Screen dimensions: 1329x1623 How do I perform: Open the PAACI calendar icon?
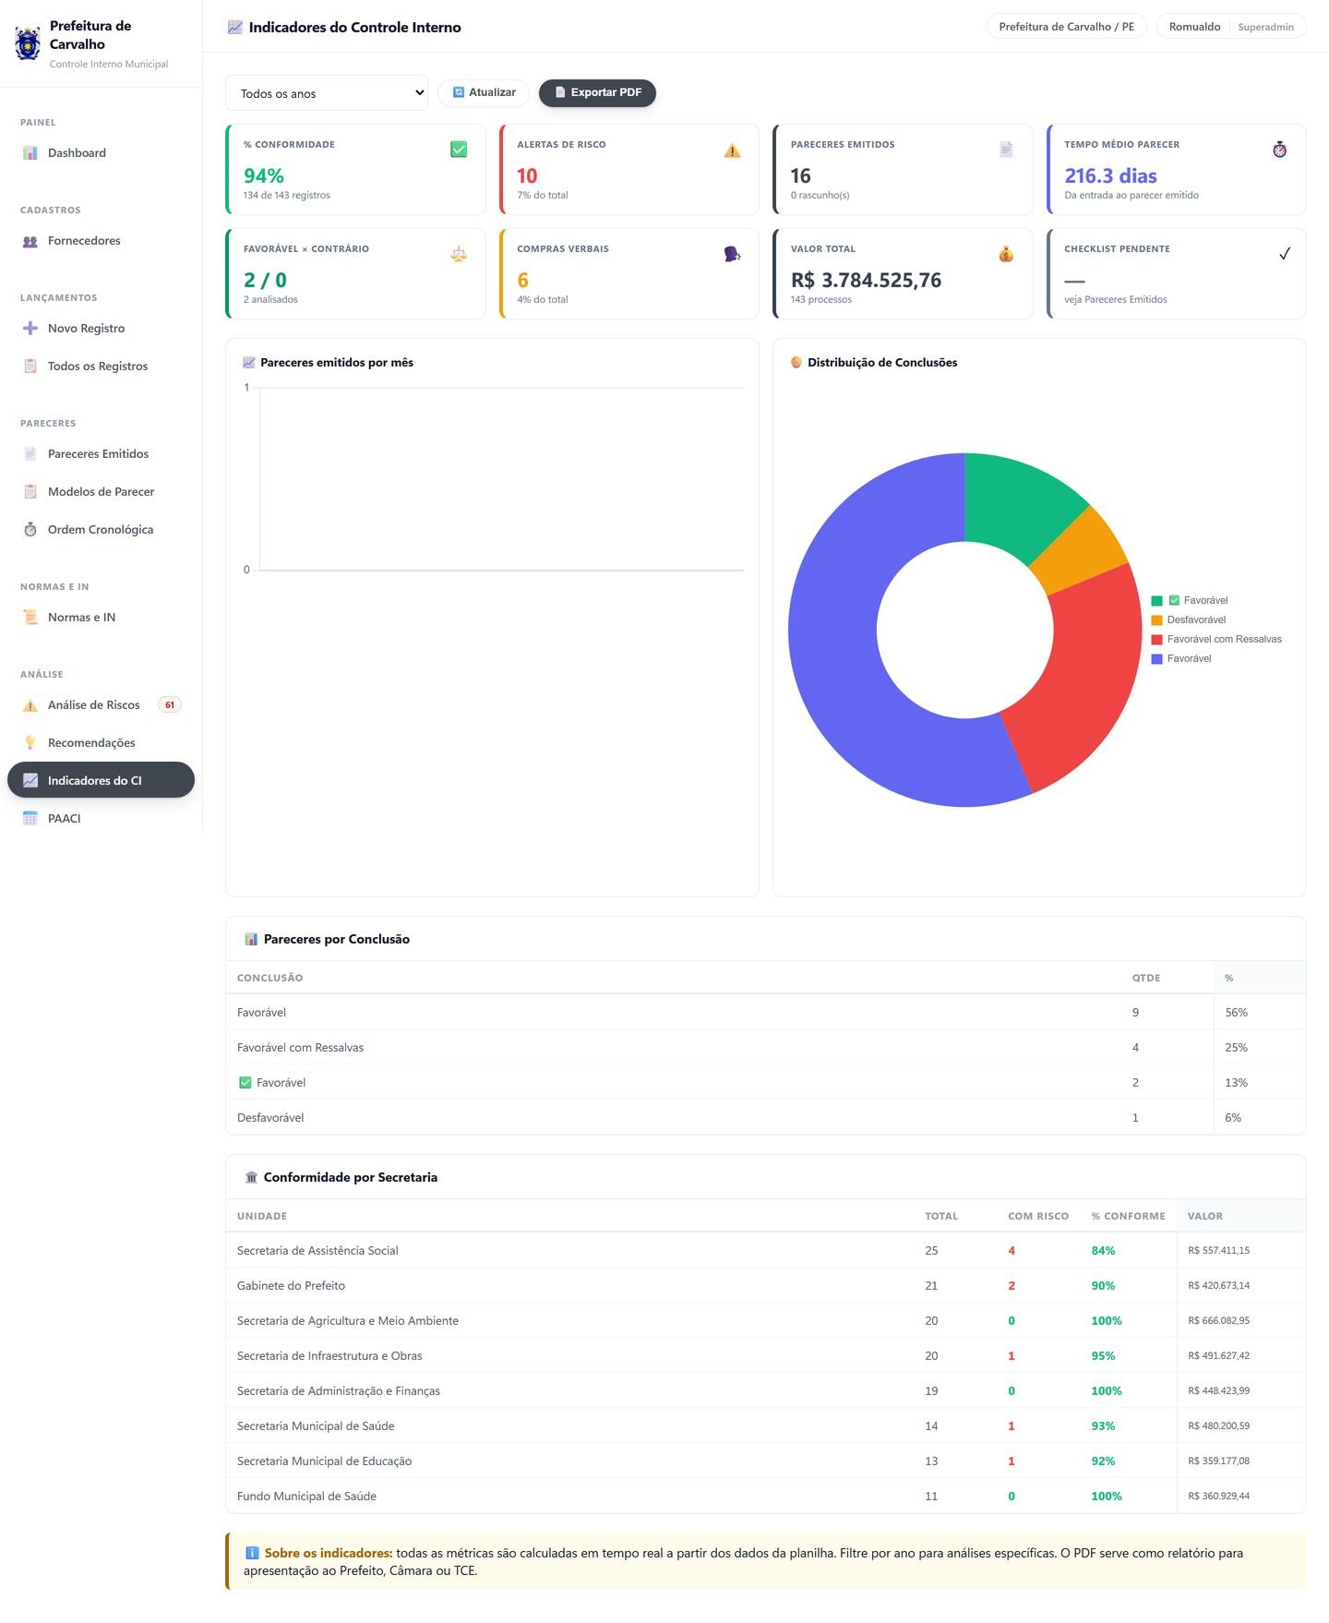[30, 819]
